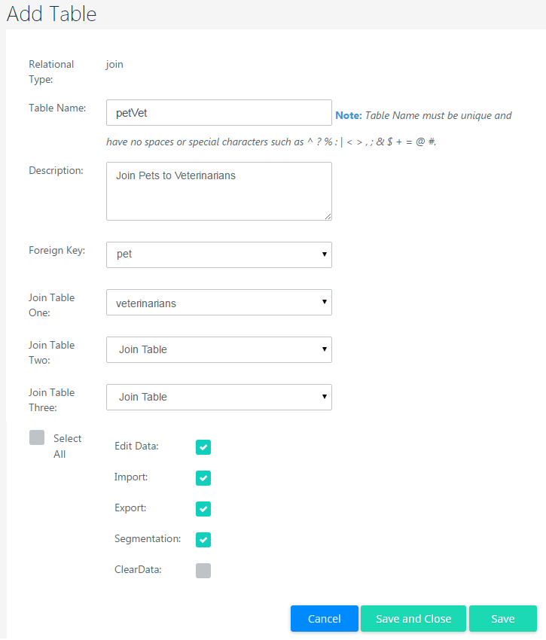The image size is (546, 640).
Task: Grab the Description textarea resize handle
Action: [x=328, y=216]
